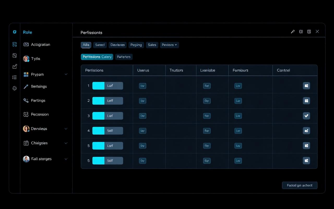Open the Pewiors dropdown filter
The height and width of the screenshot is (209, 334).
pos(169,45)
